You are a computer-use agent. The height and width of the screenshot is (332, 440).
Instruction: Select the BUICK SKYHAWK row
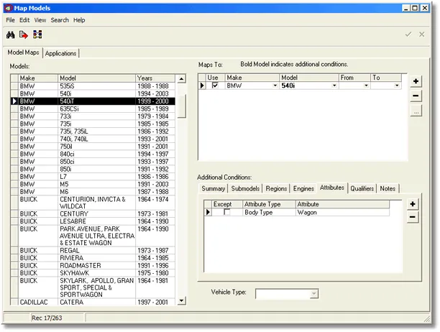93,273
